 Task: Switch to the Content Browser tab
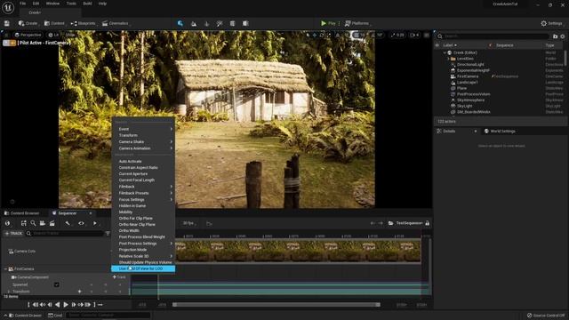click(22, 213)
